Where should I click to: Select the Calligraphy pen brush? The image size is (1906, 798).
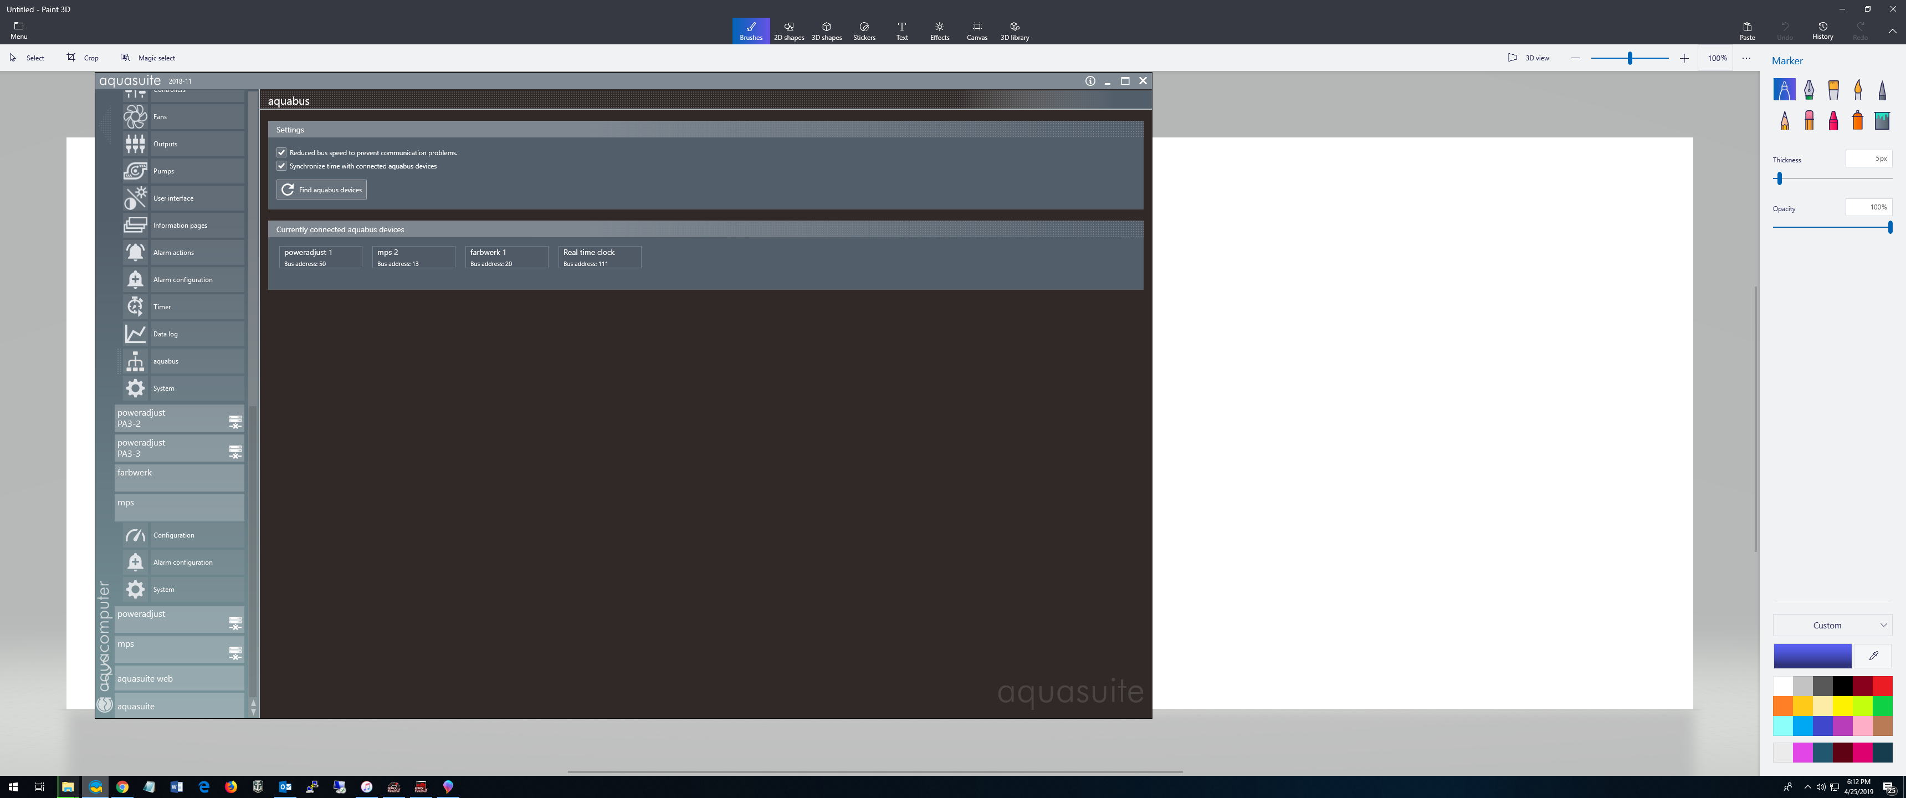pos(1808,90)
